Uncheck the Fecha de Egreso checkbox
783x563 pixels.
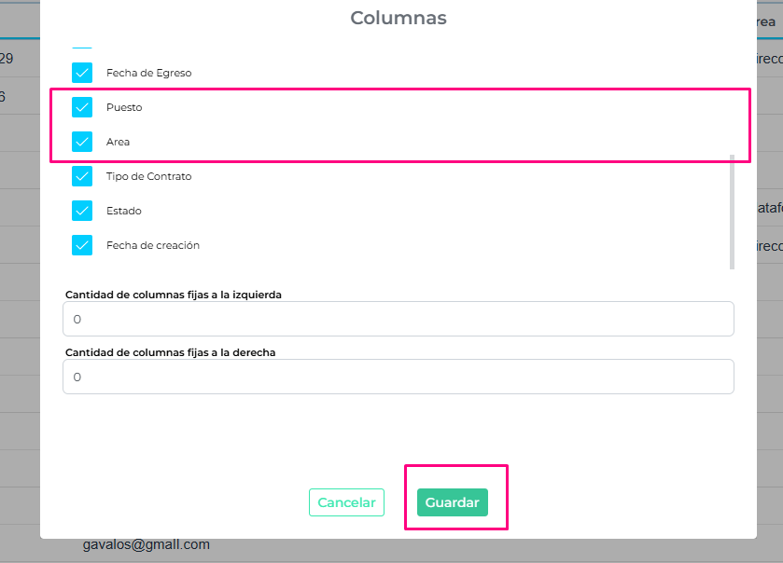(x=82, y=73)
